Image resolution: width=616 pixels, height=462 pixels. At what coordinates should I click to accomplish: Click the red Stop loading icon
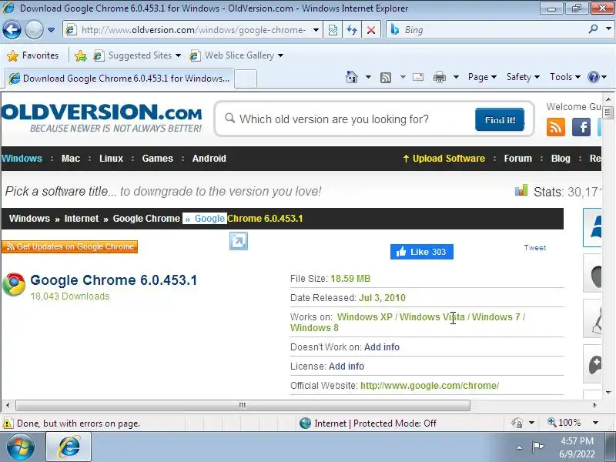click(371, 30)
